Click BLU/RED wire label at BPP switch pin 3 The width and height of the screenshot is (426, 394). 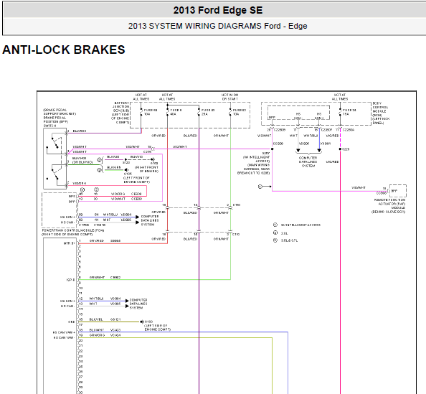[x=80, y=131]
